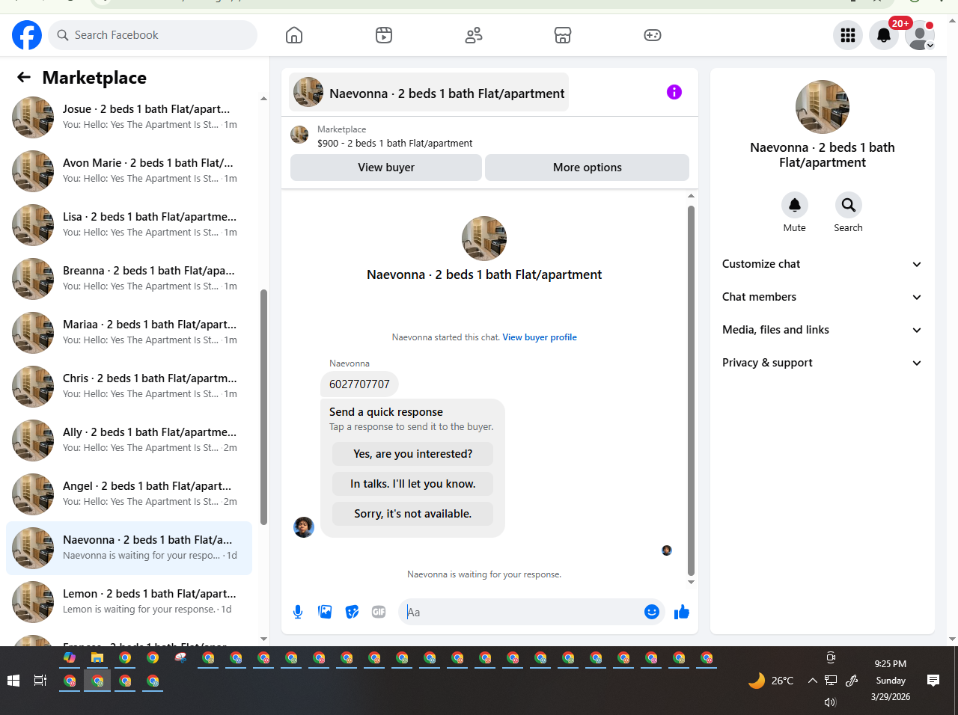
Task: Open the Gaming controller icon
Action: (653, 35)
